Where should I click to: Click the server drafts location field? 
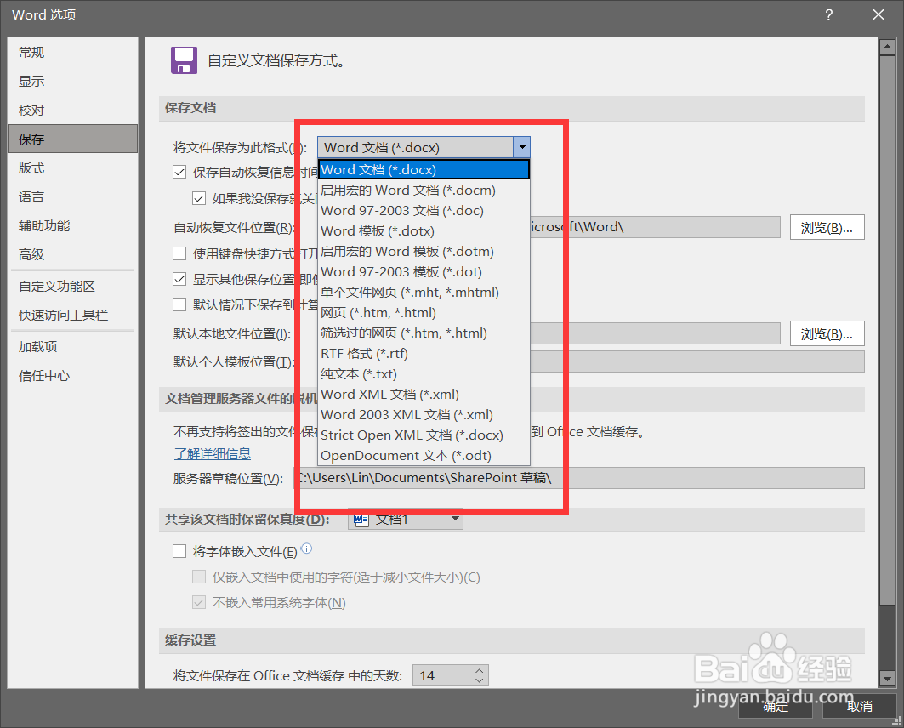[579, 478]
